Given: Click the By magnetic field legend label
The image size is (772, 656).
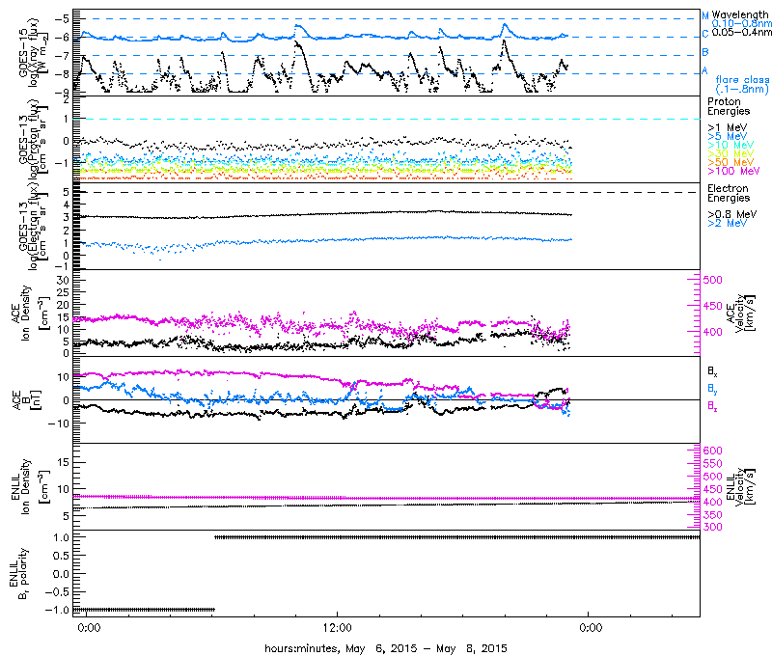Looking at the screenshot, I should [x=712, y=389].
